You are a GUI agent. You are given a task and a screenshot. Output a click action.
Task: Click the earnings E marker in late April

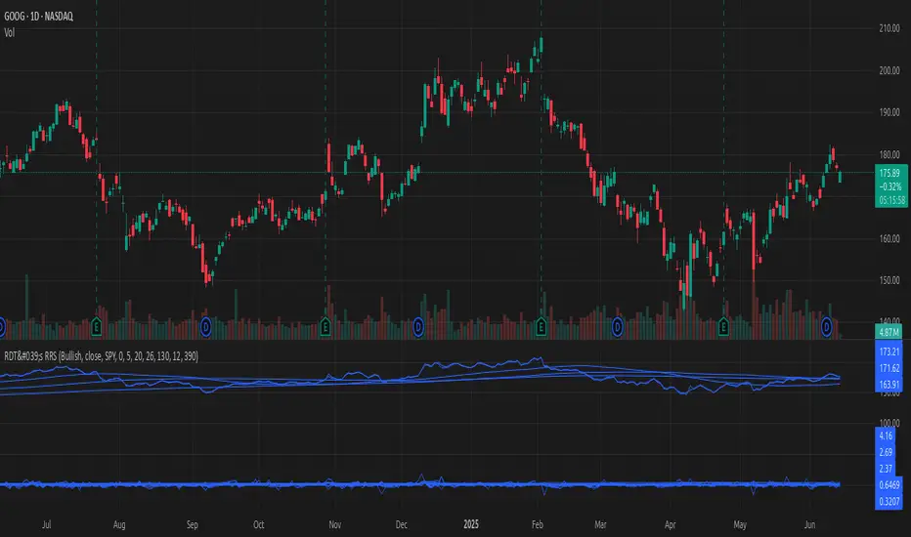pyautogui.click(x=723, y=327)
